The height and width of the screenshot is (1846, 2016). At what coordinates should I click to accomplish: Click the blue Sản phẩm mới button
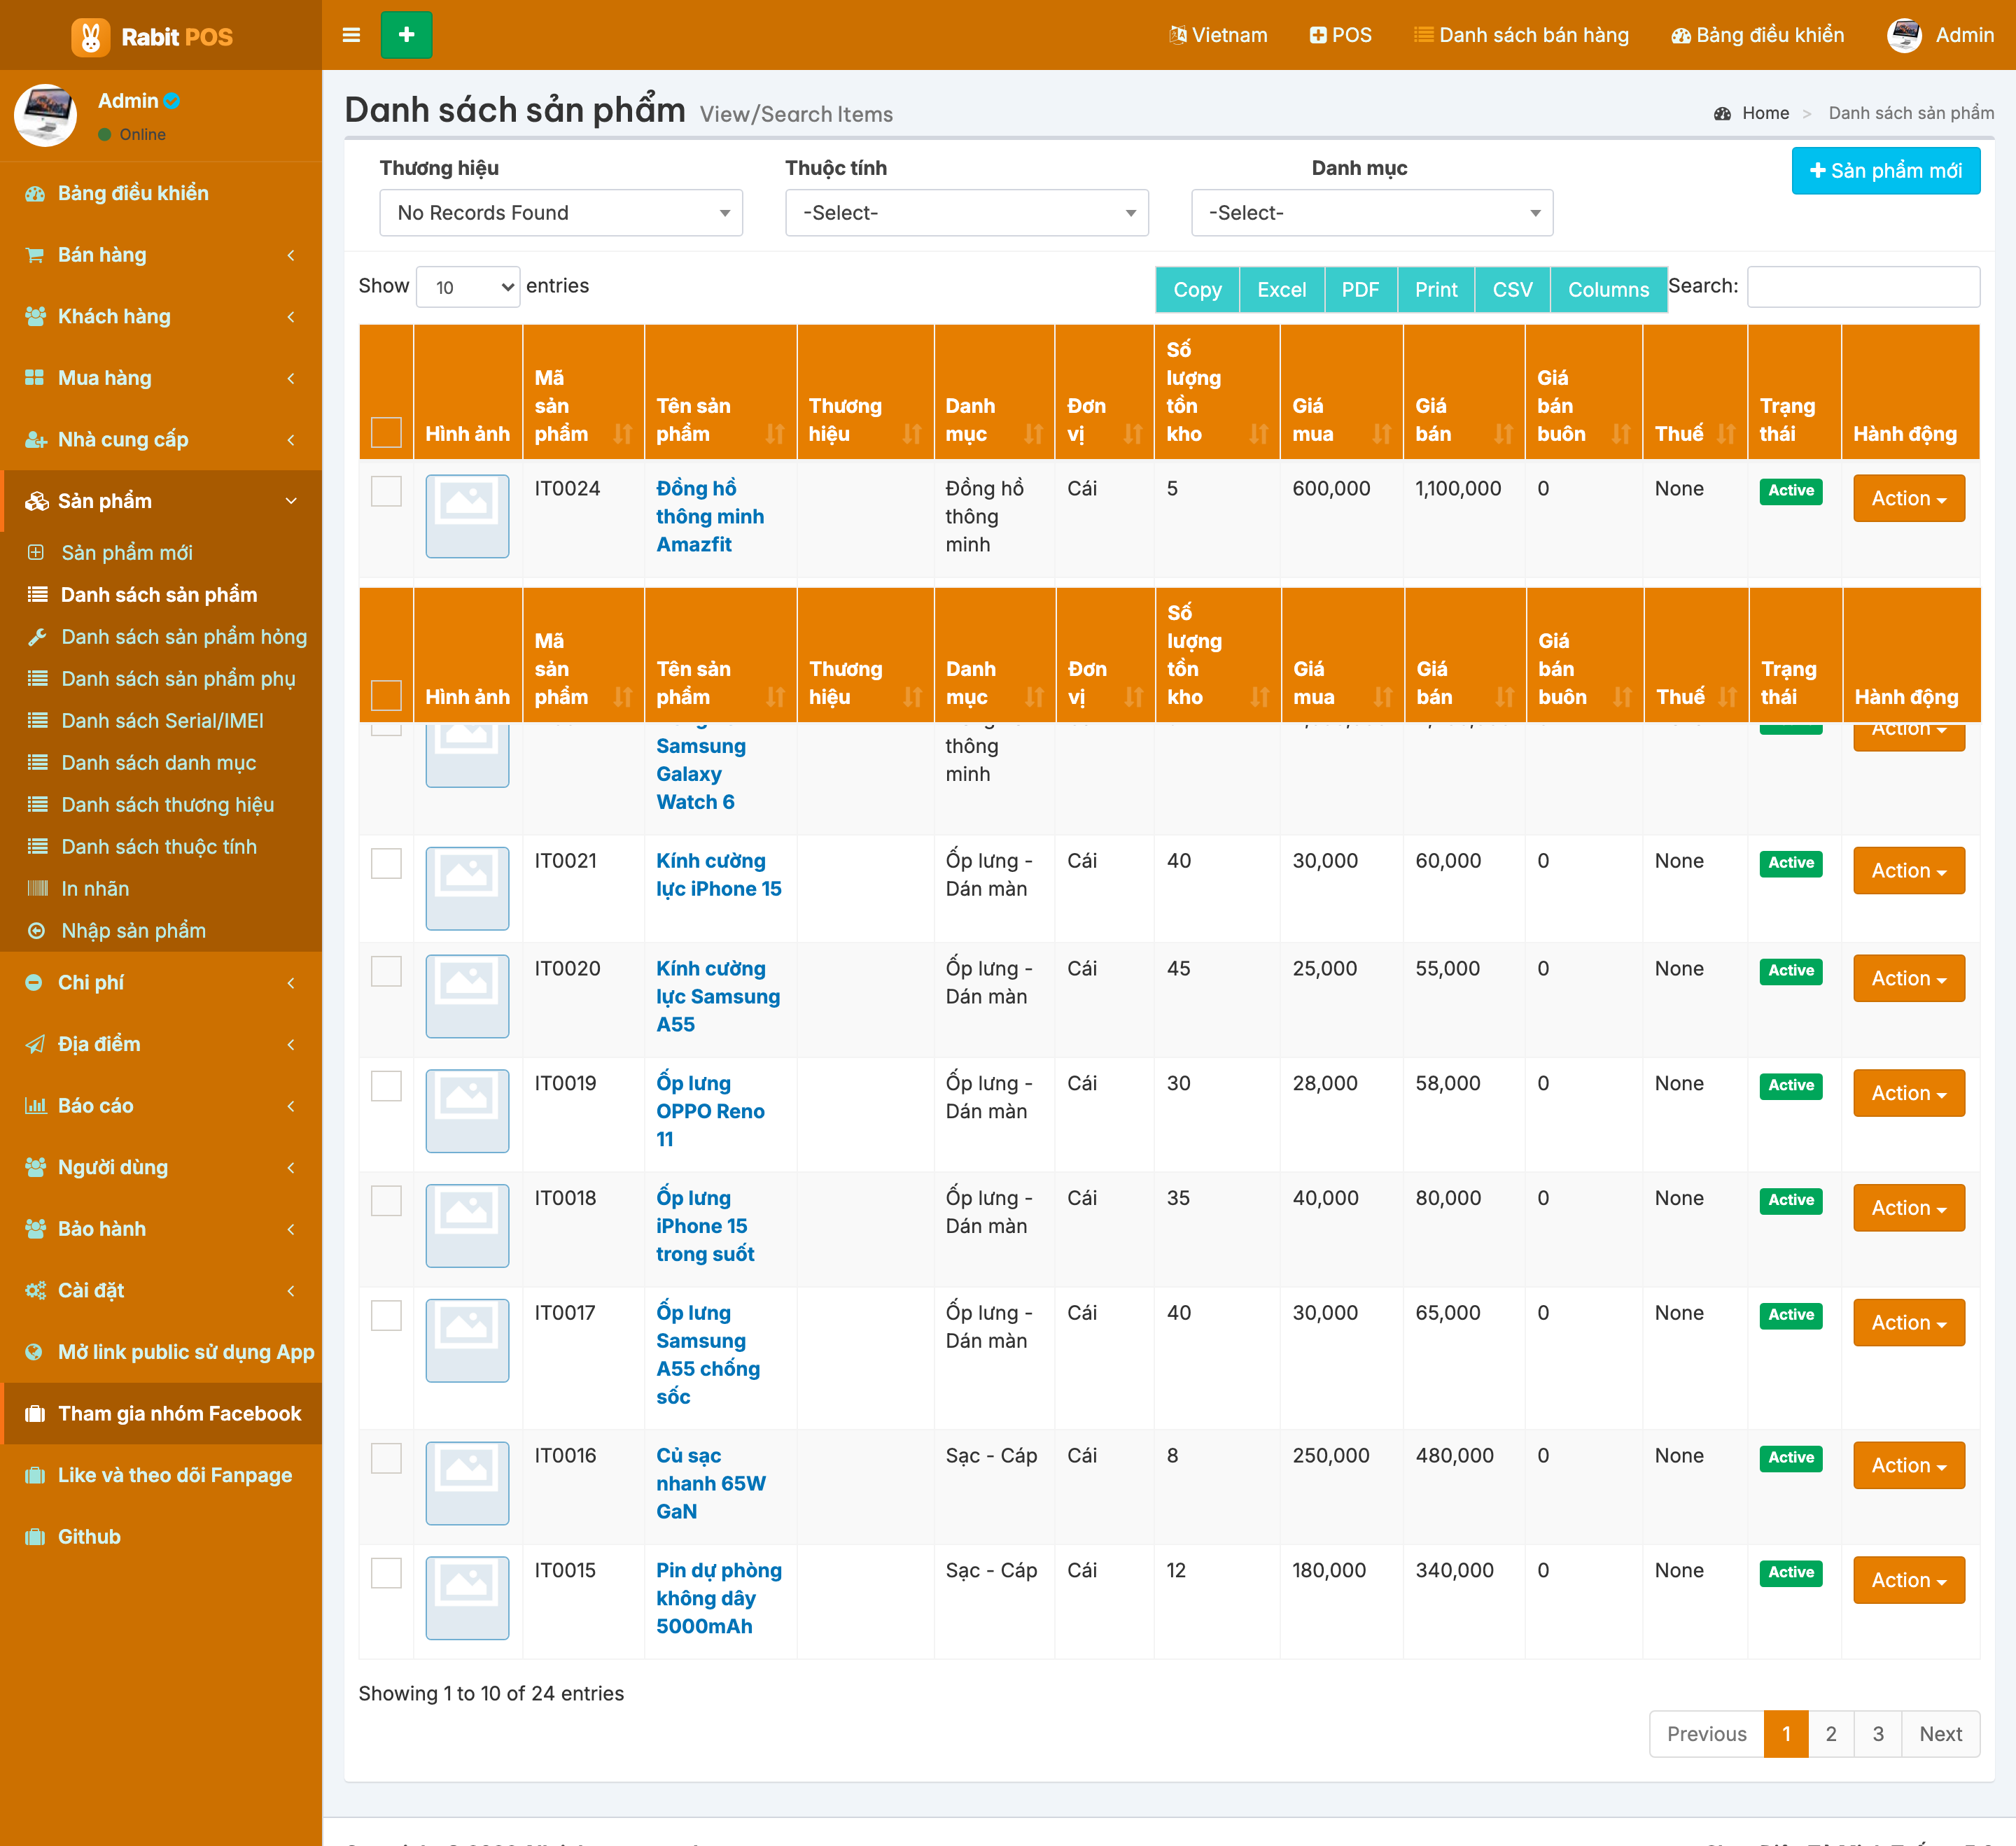pos(1886,171)
